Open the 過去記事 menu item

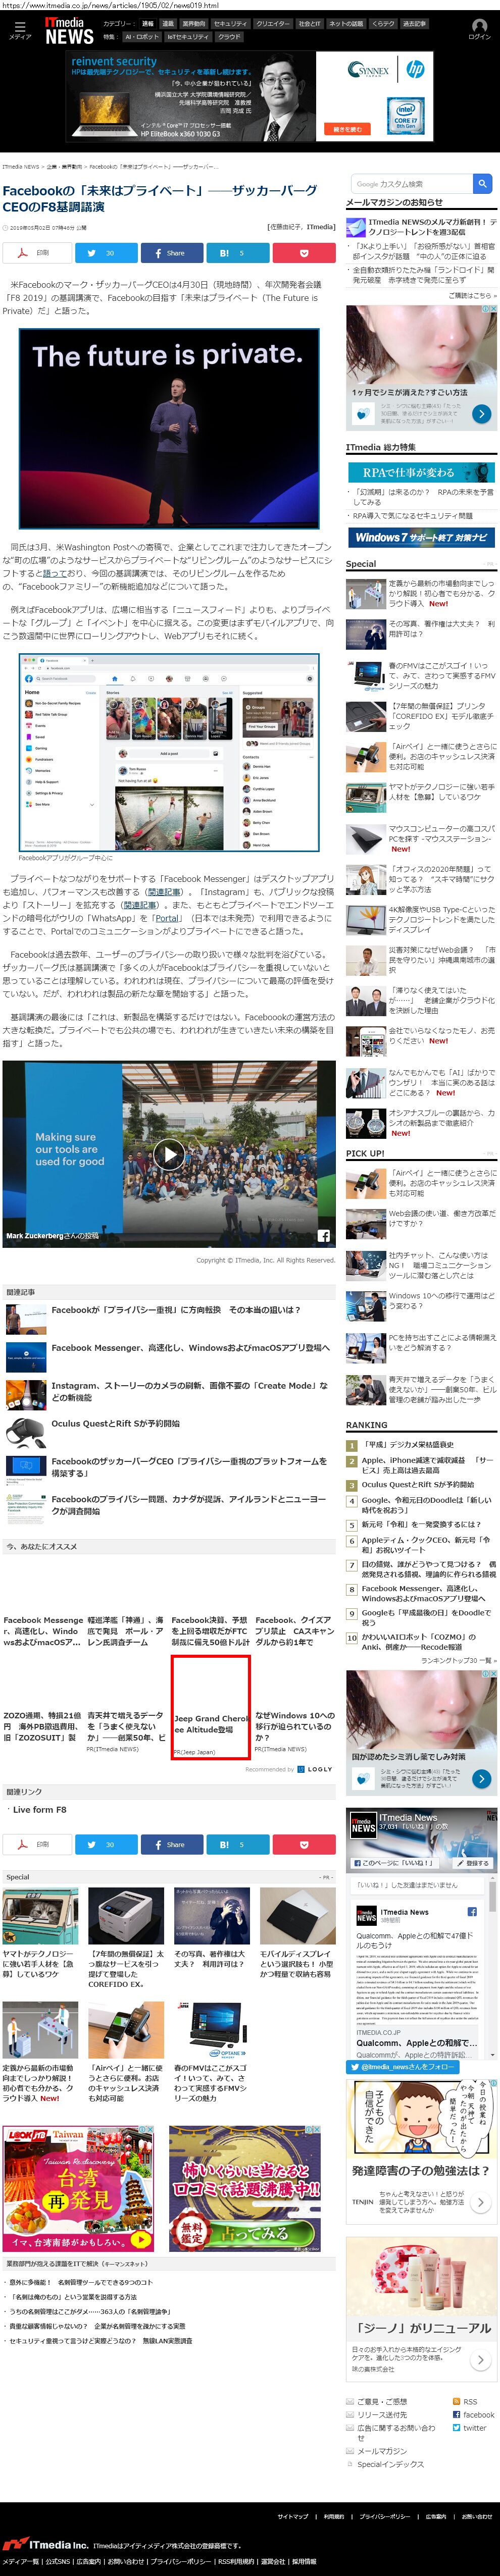(x=414, y=23)
